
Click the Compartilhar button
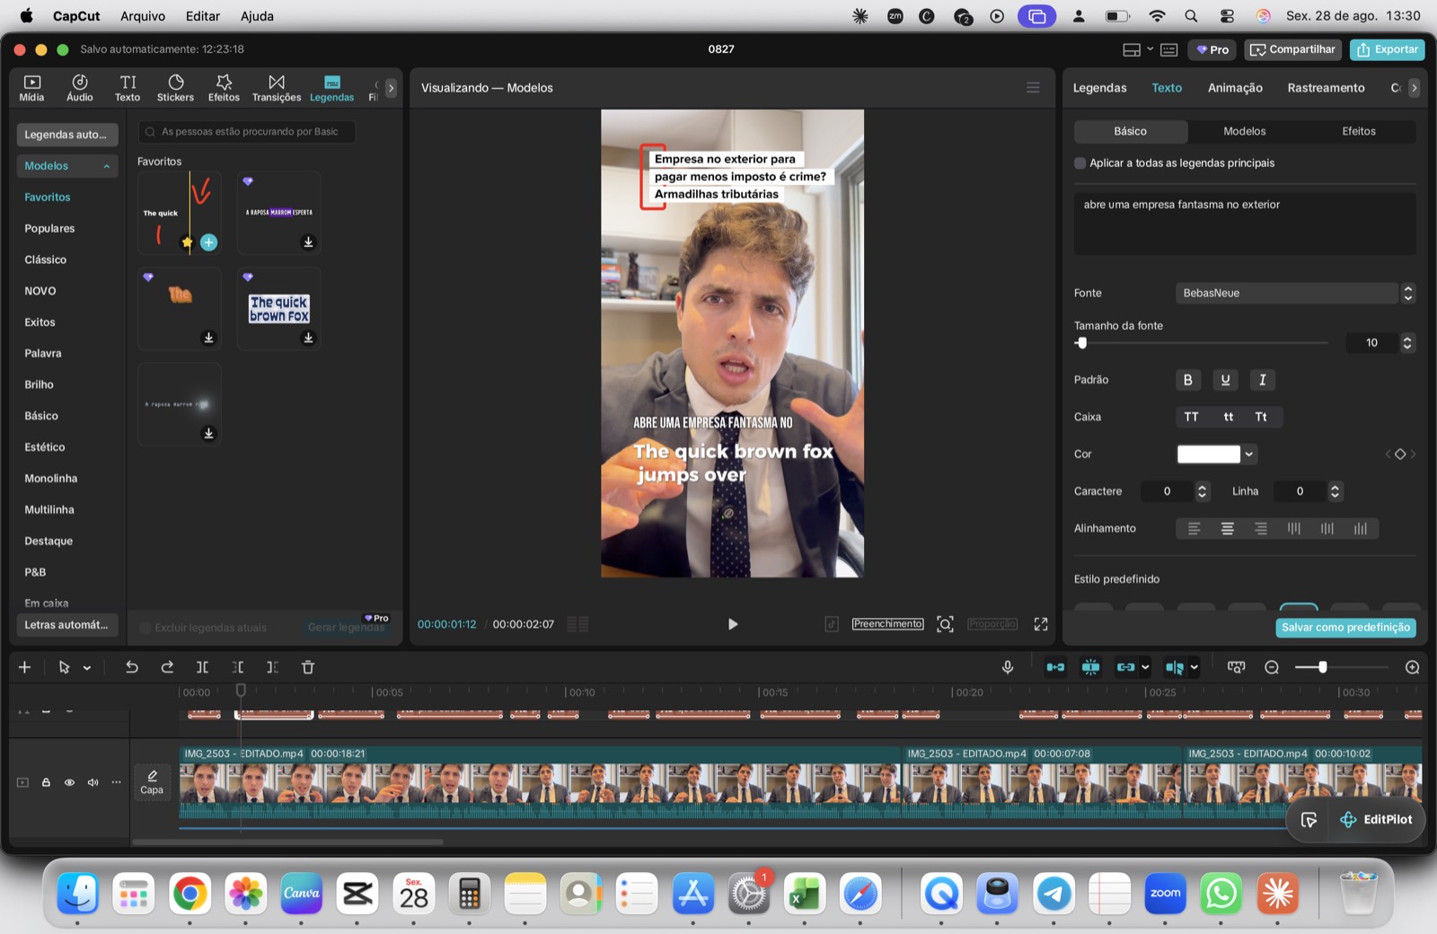1292,49
